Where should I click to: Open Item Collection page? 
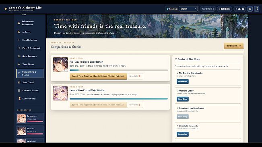(x=30, y=40)
